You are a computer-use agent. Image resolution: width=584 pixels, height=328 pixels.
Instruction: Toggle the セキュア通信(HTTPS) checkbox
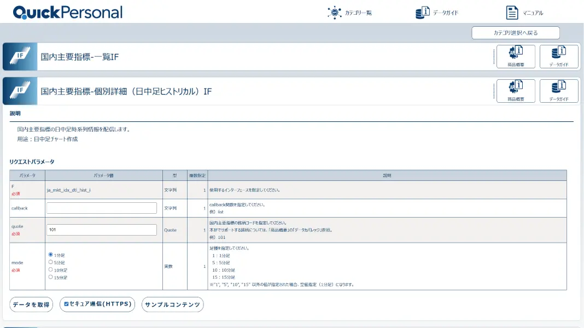(66, 304)
